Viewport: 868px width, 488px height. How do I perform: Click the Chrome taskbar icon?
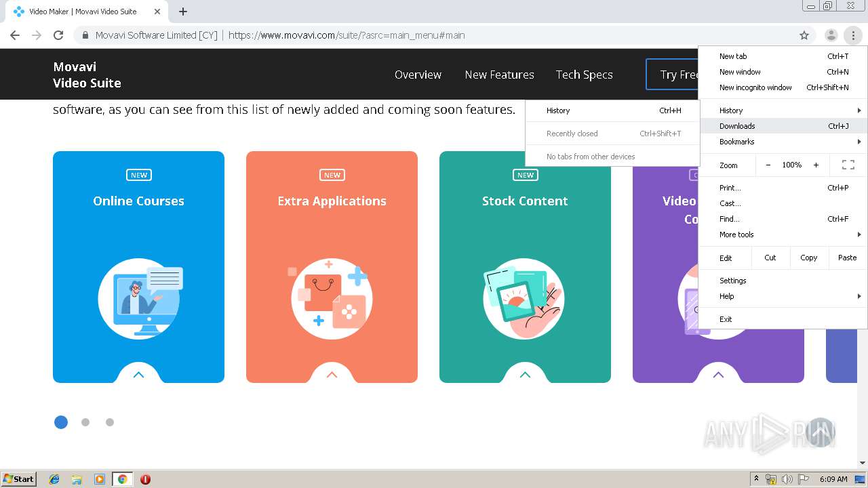point(122,479)
